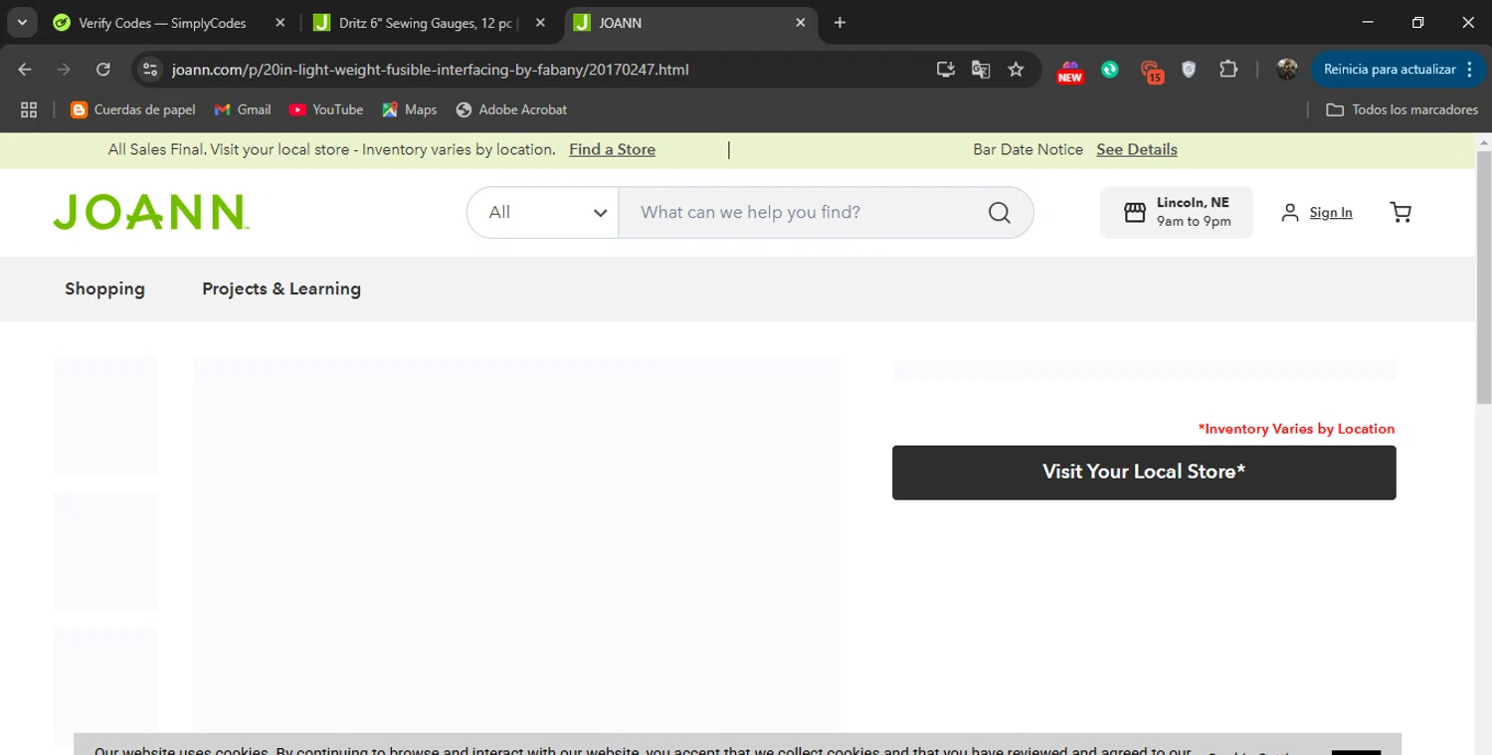Click the shield extension icon
Image resolution: width=1492 pixels, height=755 pixels.
(x=1189, y=70)
